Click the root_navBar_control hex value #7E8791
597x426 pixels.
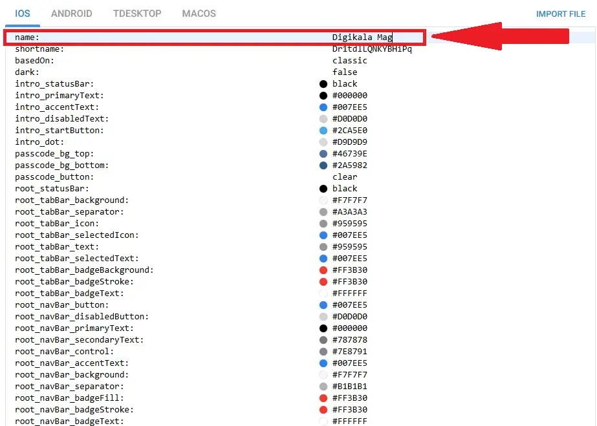349,352
